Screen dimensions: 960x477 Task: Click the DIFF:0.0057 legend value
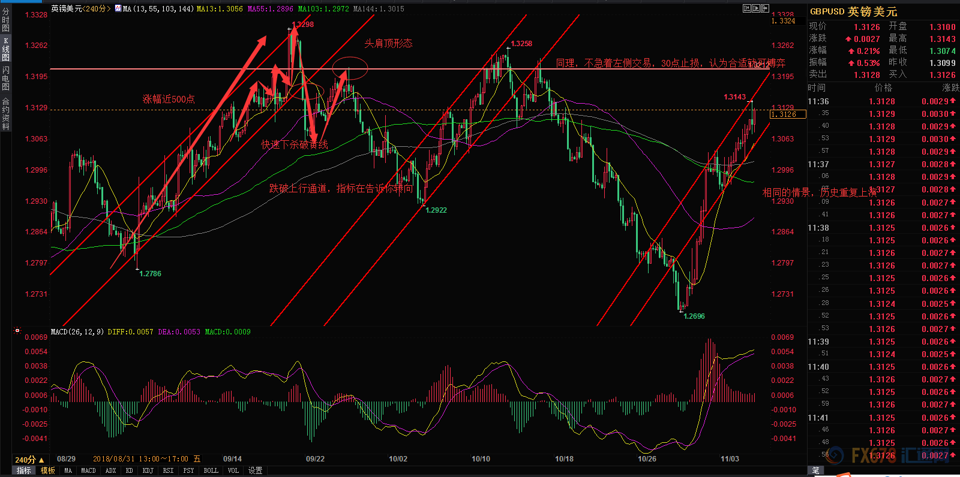130,331
